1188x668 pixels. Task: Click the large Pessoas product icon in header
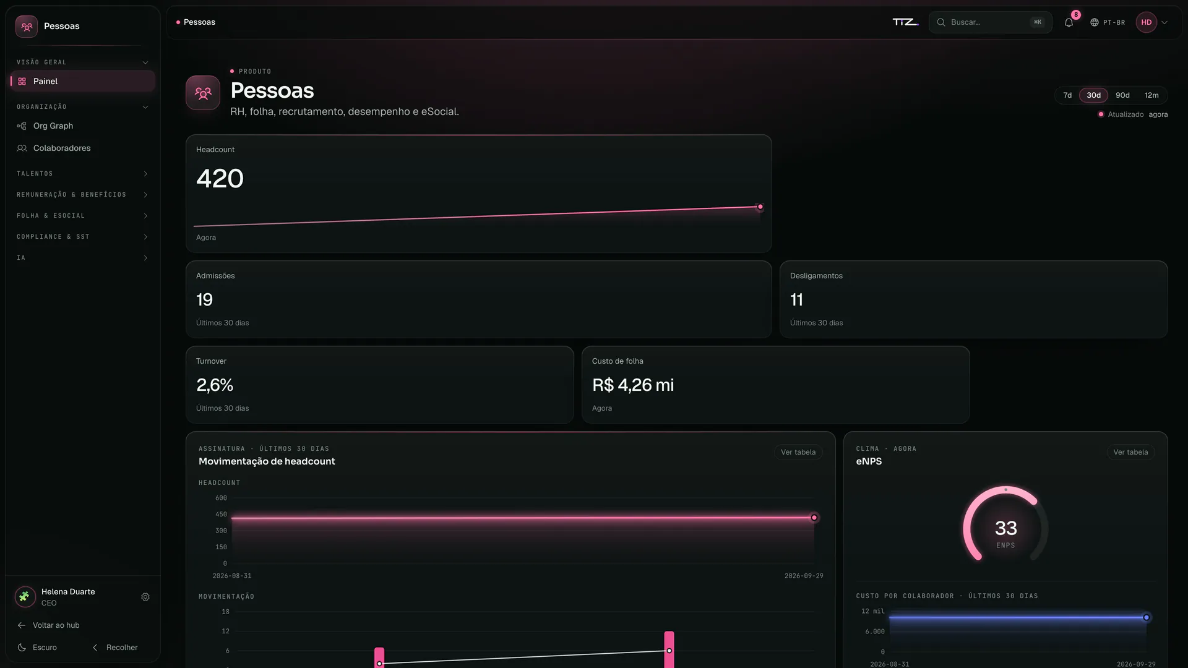pos(203,93)
